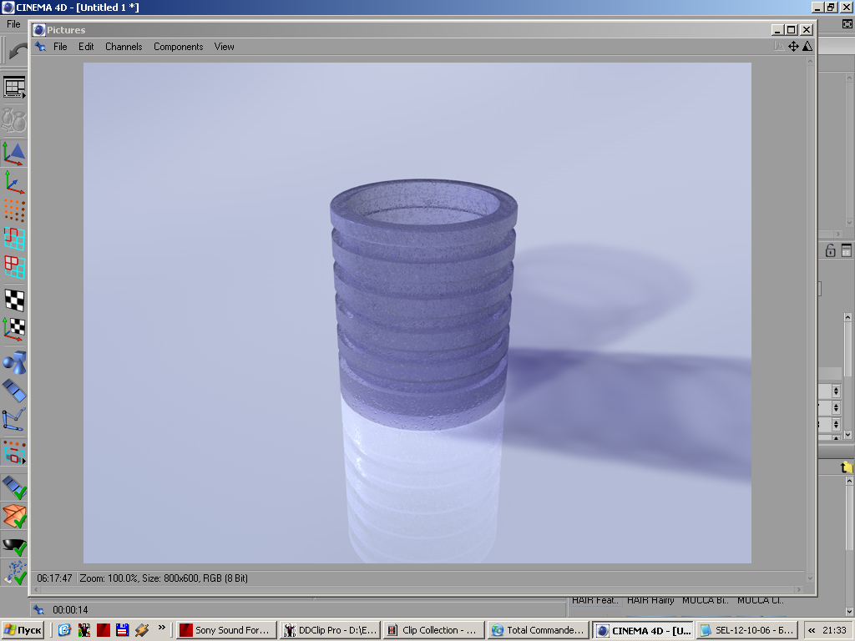
Task: Expand hidden quick launch icons chevron
Action: click(162, 629)
